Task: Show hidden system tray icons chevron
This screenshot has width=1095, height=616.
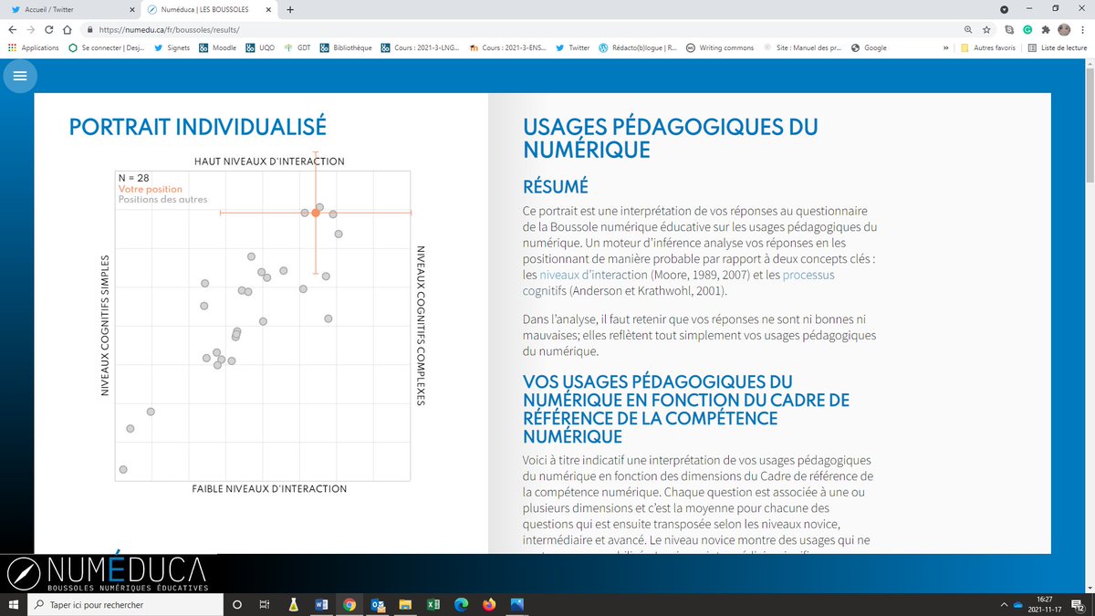Action: (1005, 604)
